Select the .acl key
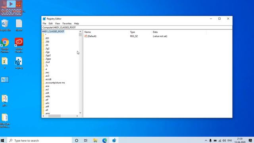Screen dimensions: 254x143 pyautogui.click(x=47, y=89)
